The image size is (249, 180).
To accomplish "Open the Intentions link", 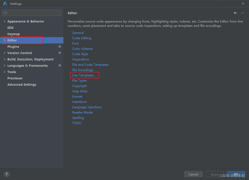I will [79, 102].
